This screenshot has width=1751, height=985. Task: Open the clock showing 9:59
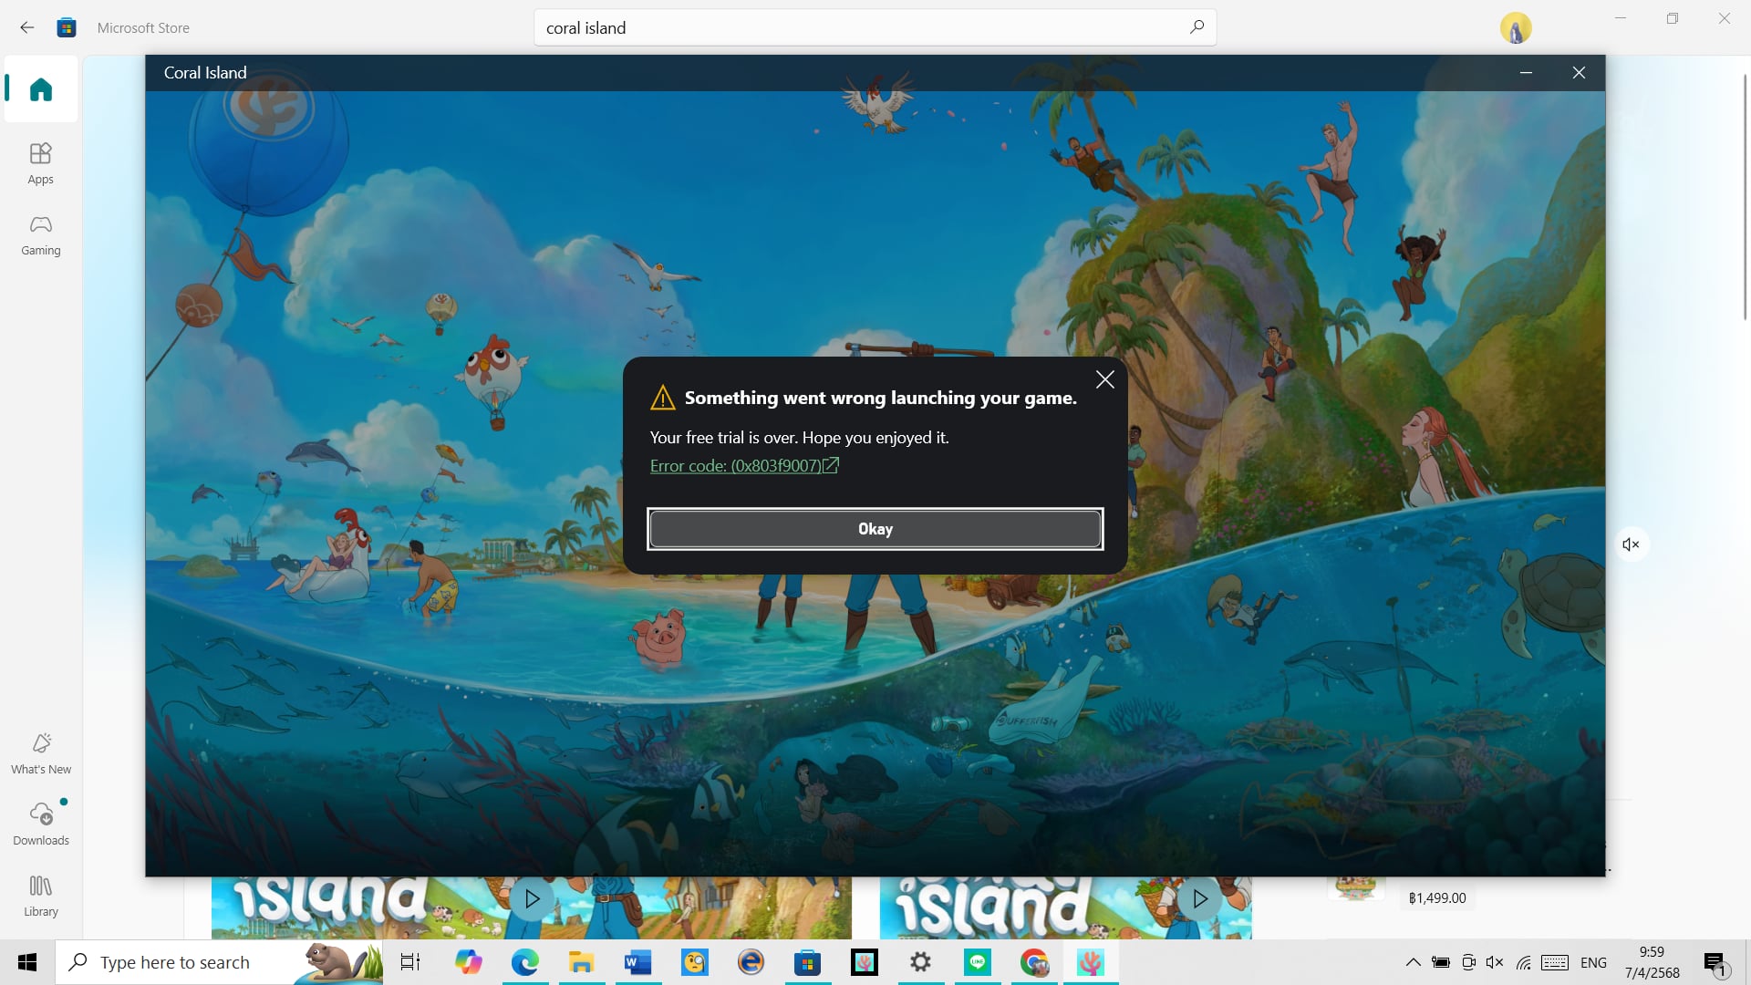[x=1653, y=962]
